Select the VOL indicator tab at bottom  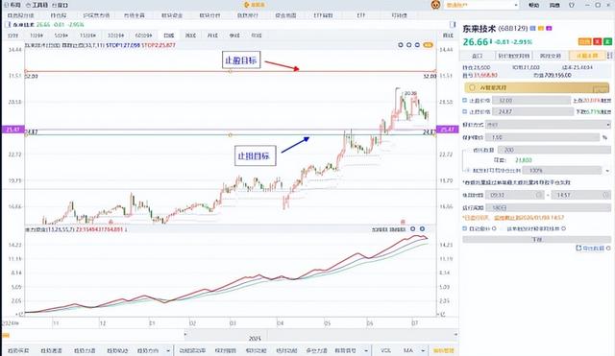[x=385, y=350]
